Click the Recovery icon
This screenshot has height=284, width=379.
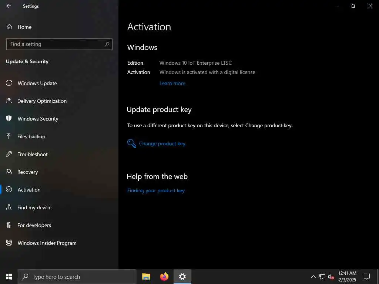pos(9,172)
